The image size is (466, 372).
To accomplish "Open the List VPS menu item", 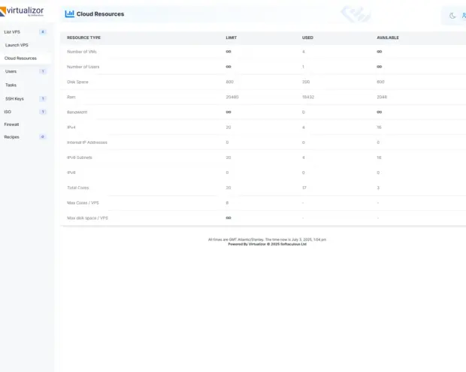I will pyautogui.click(x=12, y=32).
